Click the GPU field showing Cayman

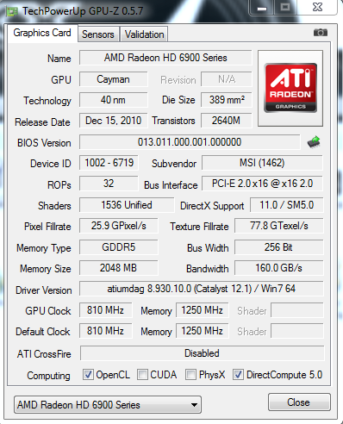(114, 79)
